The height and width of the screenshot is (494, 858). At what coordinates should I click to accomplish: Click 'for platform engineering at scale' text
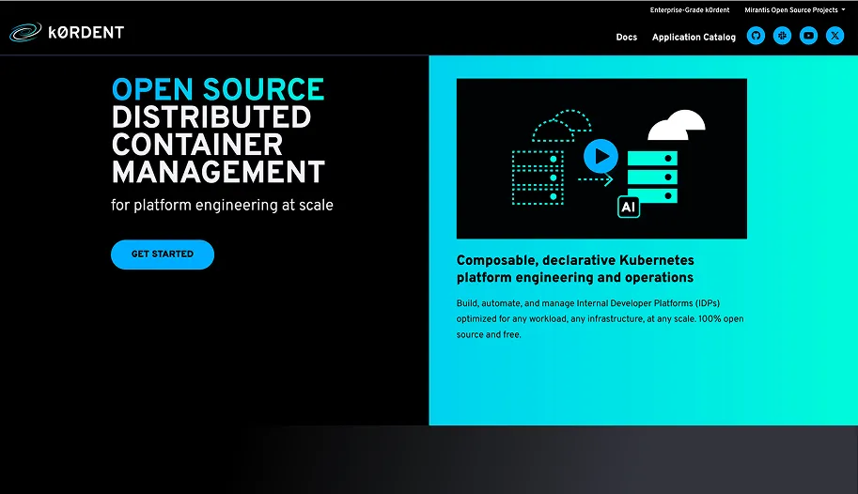(x=222, y=205)
